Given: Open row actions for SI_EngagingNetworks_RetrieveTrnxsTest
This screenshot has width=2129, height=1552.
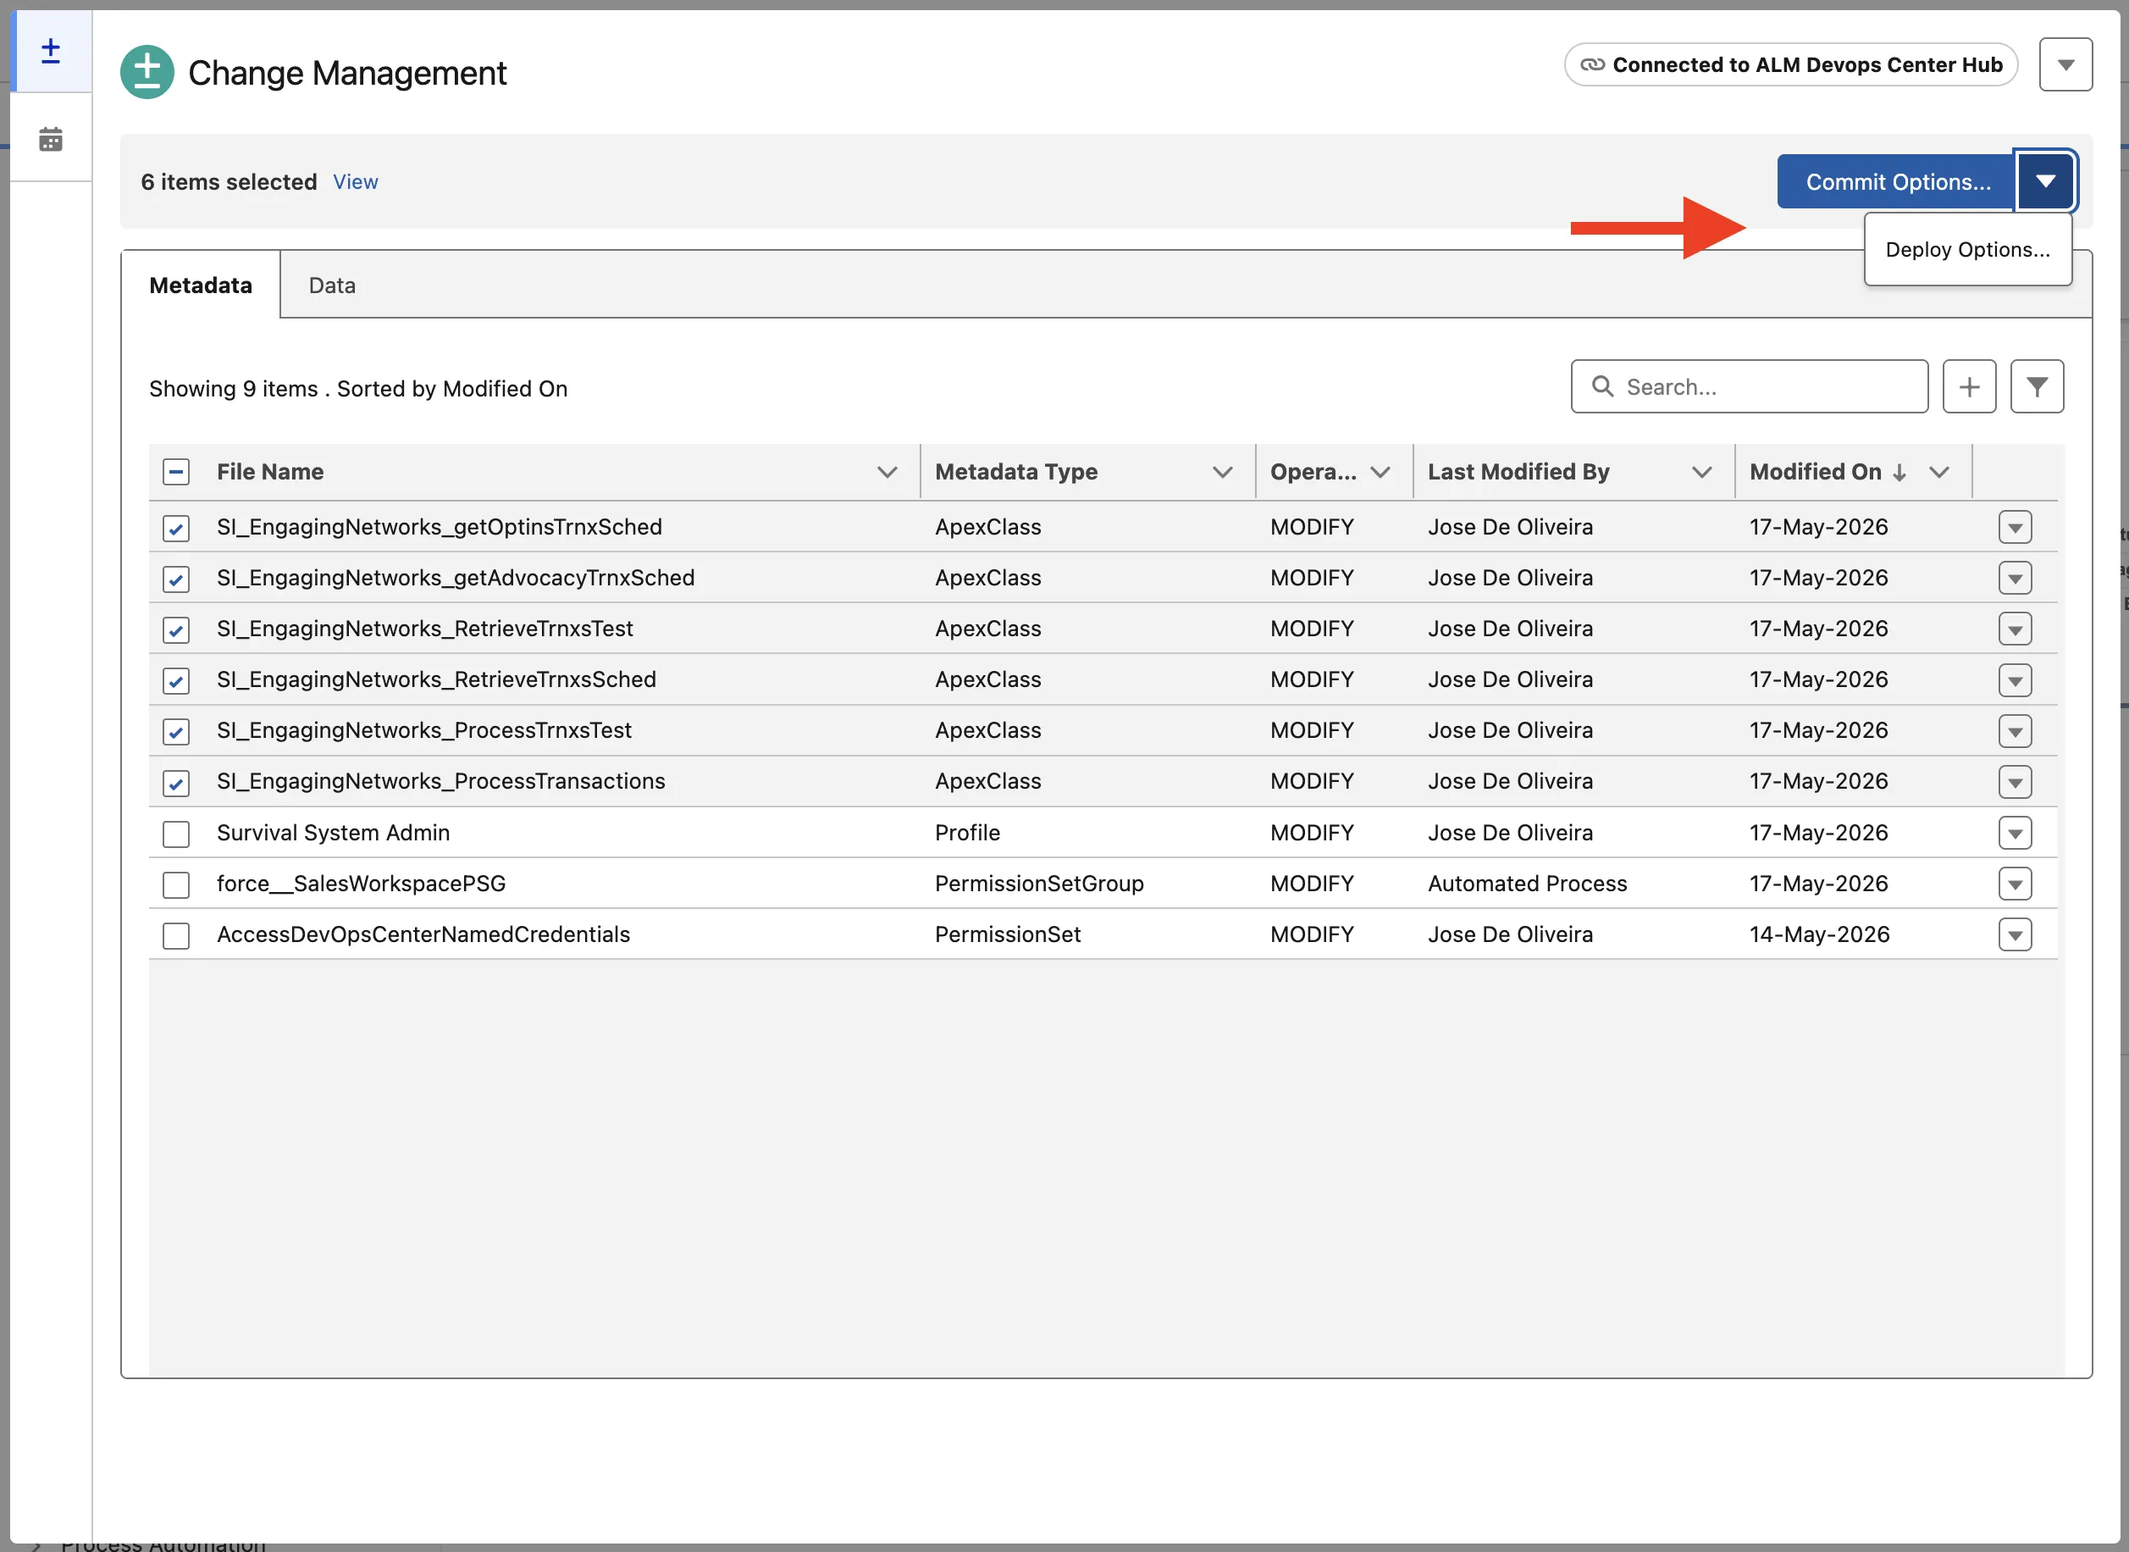Looking at the screenshot, I should [x=2015, y=629].
